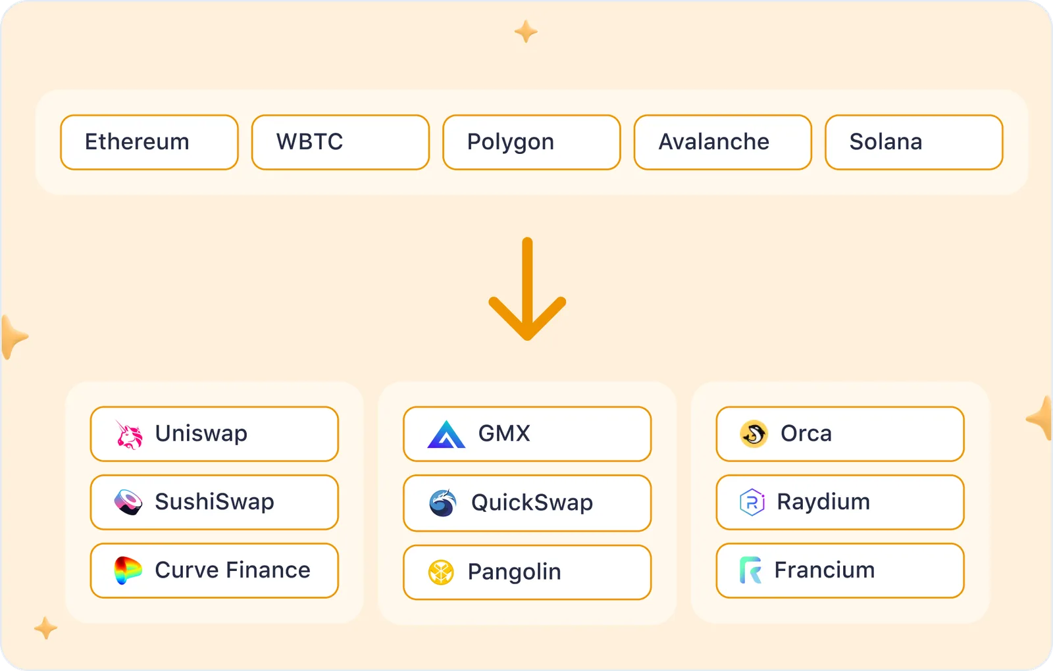This screenshot has height=671, width=1053.
Task: Click the Curve Finance rainbow logo
Action: pos(128,570)
